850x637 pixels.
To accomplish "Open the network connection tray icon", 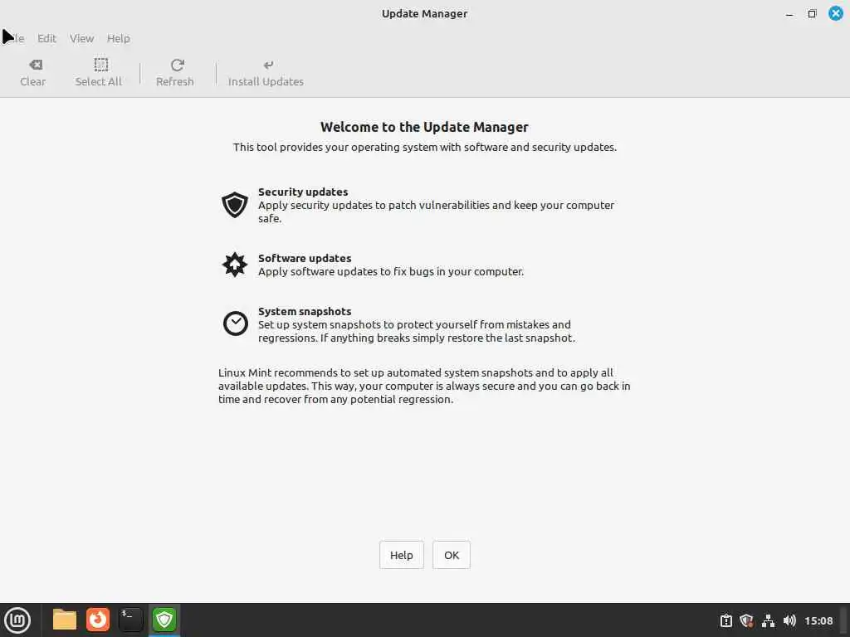I will [768, 620].
